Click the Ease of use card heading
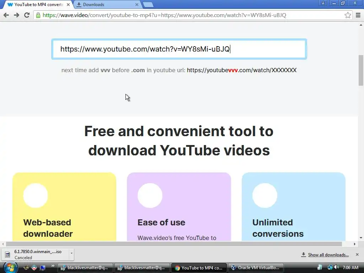 pyautogui.click(x=161, y=223)
